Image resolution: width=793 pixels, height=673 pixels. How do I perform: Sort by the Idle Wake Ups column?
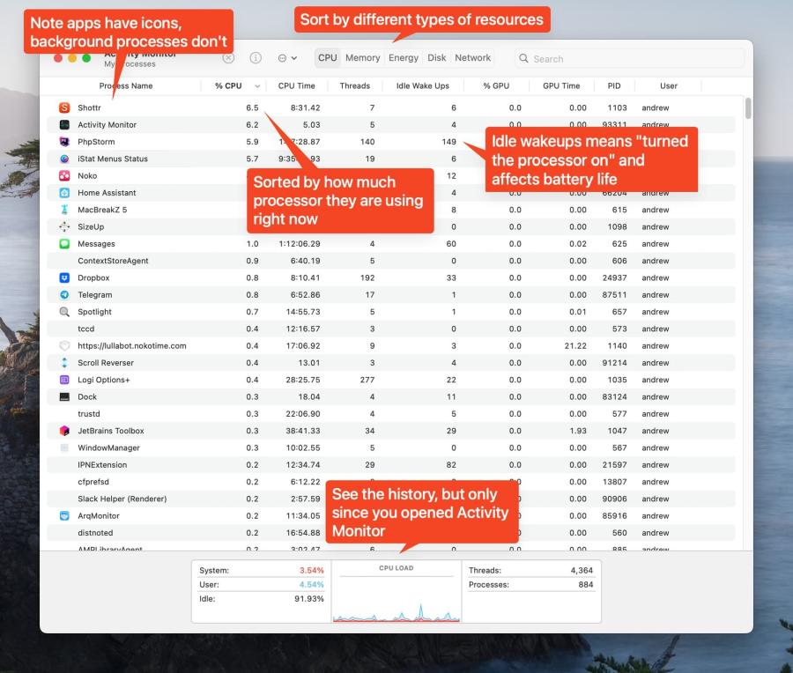pyautogui.click(x=422, y=86)
